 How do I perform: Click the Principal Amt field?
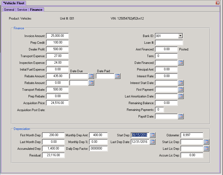pos(166,69)
